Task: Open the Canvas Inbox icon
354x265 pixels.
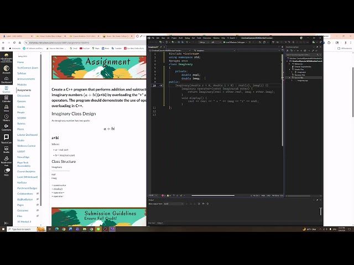Action: tap(6, 108)
